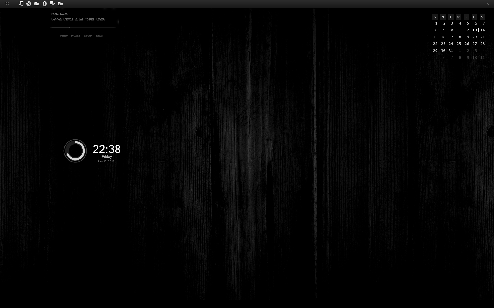Select day 18 in the calendar
Screen dimensions: 494x308
459,37
